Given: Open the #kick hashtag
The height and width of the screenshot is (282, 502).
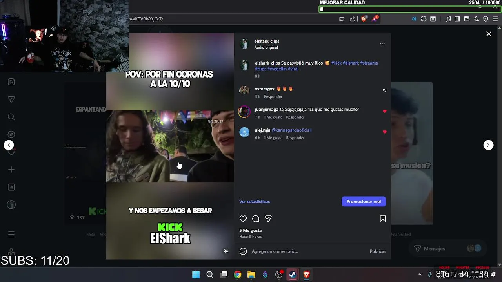Looking at the screenshot, I should coord(336,63).
